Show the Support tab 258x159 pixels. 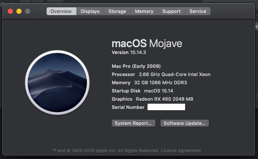[x=171, y=11]
